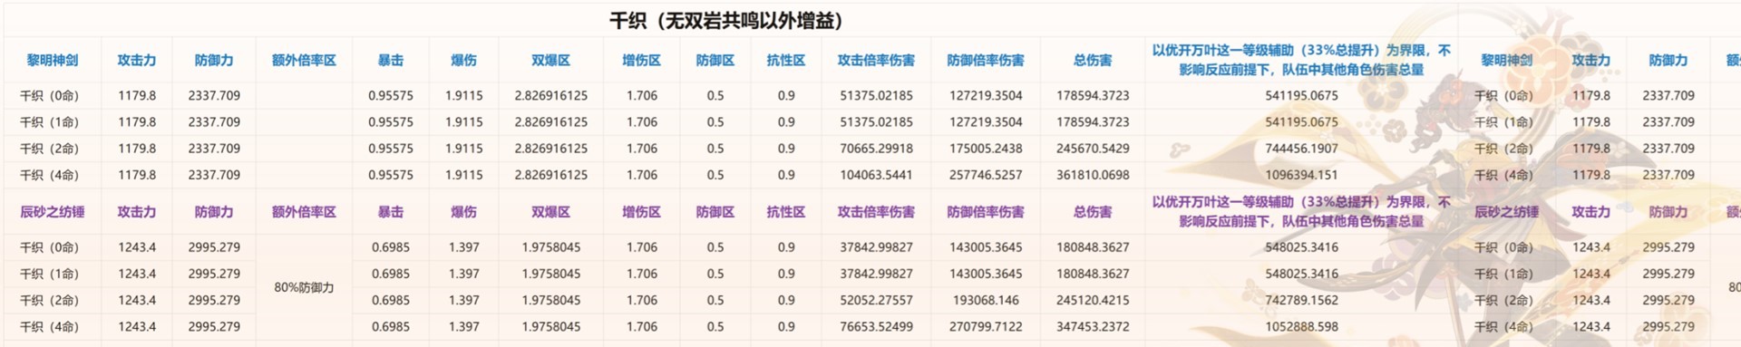
Task: Select total damage cell 347453.2372
Action: [1093, 326]
